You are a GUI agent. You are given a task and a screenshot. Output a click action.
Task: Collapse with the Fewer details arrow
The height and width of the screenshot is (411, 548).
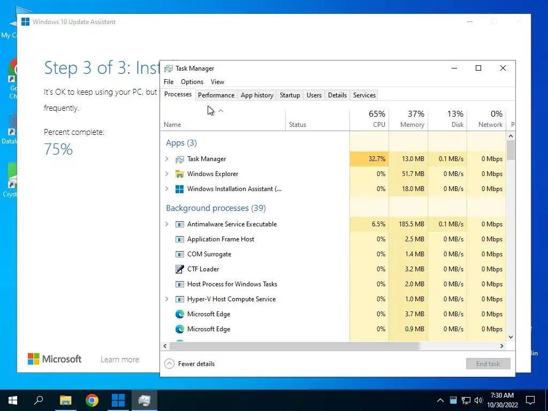pyautogui.click(x=169, y=364)
